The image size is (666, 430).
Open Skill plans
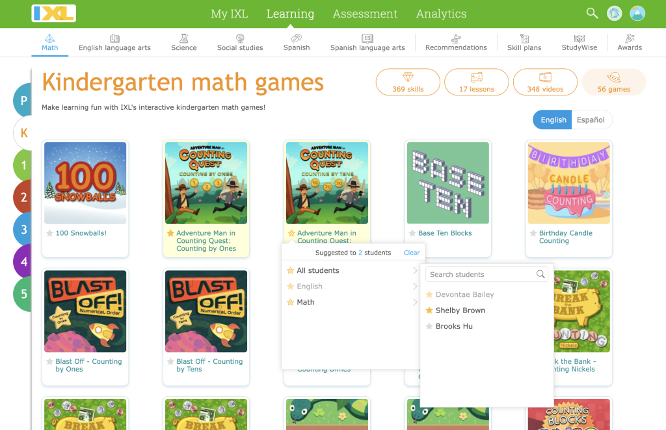pos(524,42)
